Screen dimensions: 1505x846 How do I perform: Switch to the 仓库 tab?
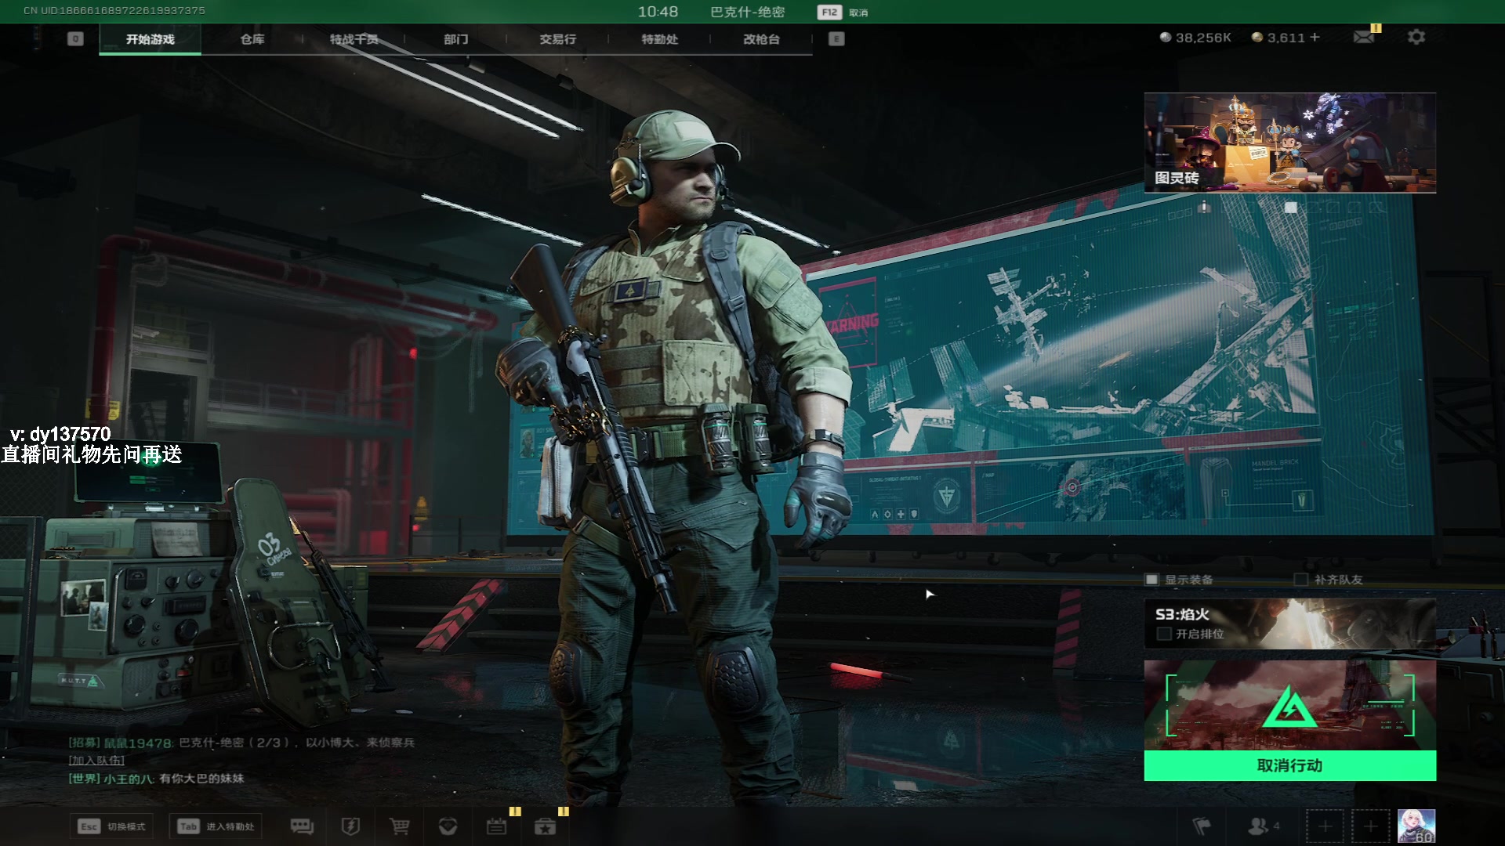click(252, 39)
